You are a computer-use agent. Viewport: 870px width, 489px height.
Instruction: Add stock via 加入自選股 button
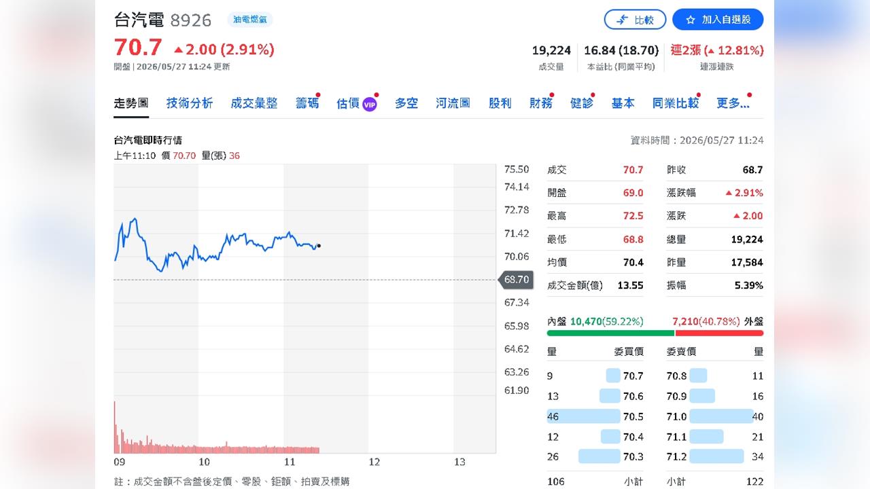pyautogui.click(x=718, y=20)
